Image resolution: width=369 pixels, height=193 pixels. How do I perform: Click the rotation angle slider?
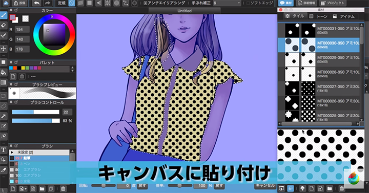(104, 186)
